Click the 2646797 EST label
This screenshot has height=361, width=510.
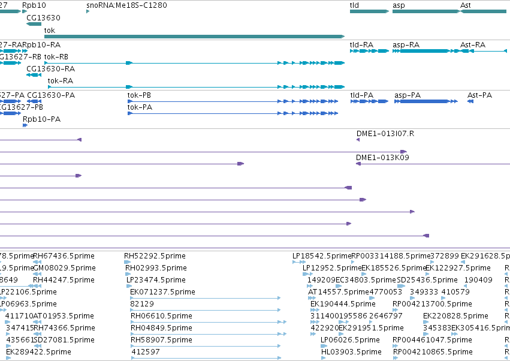pos(386,316)
